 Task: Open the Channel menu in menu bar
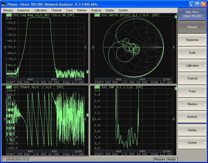click(56, 10)
